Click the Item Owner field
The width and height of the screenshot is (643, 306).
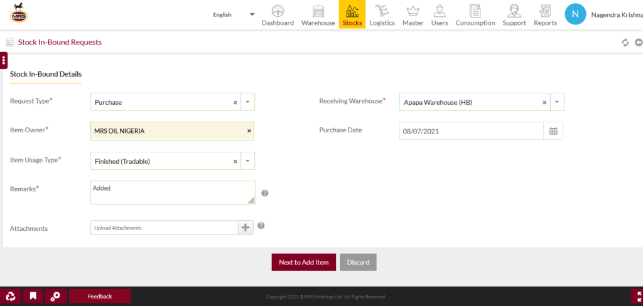point(172,131)
